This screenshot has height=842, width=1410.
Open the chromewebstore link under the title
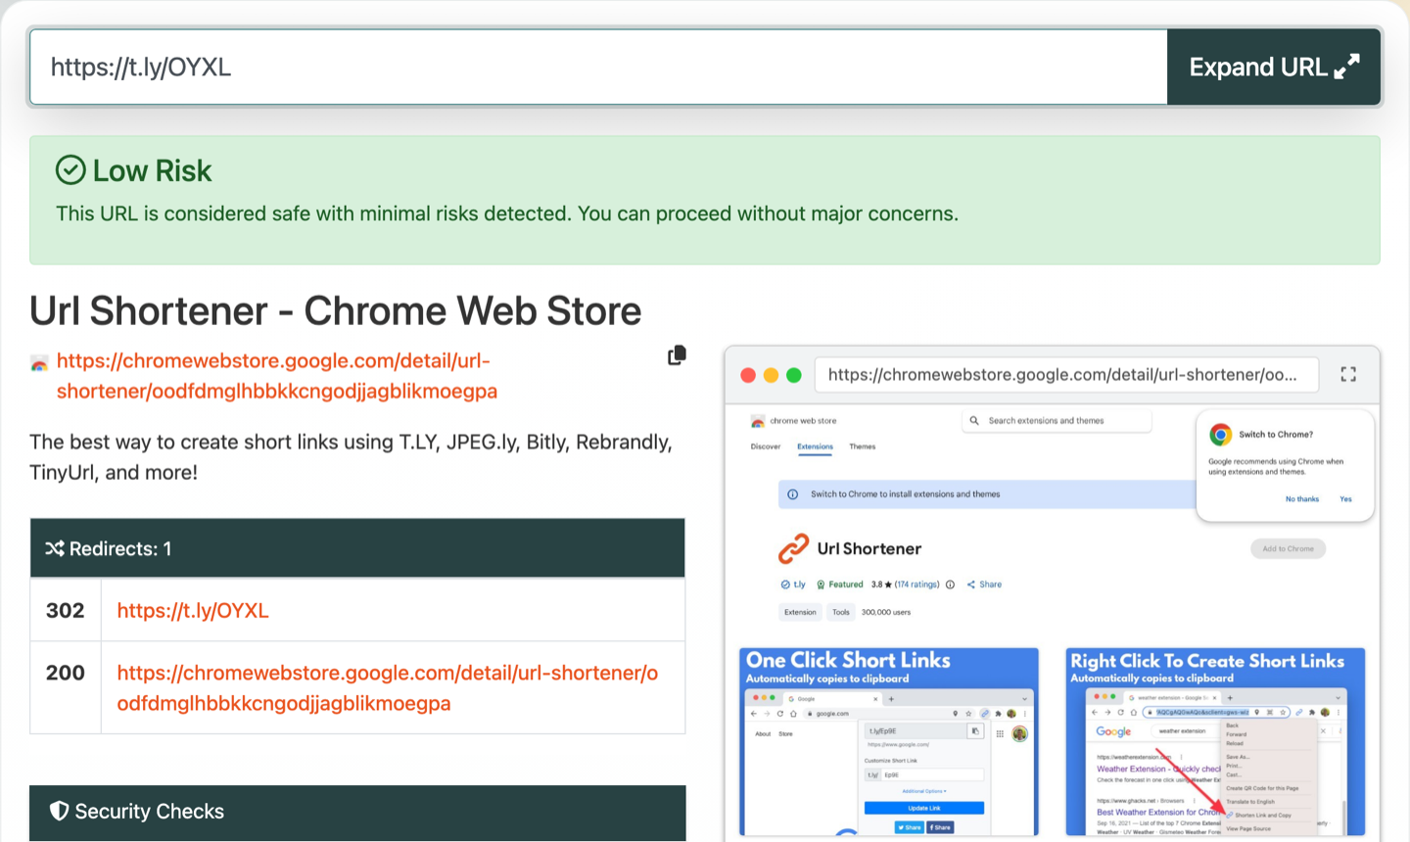pyautogui.click(x=277, y=376)
